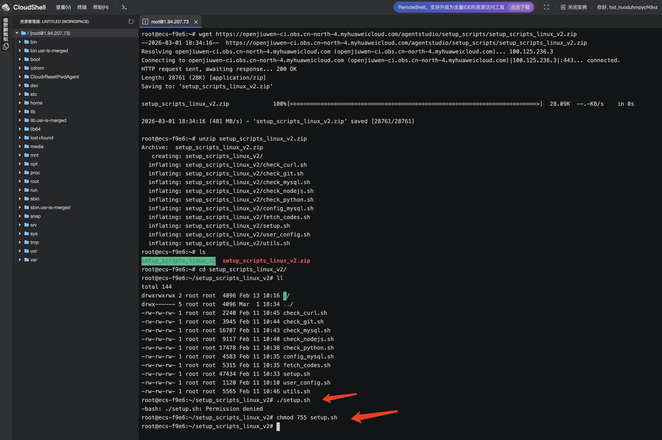
Task: Click utils.sh in the ll listing
Action: tap(297, 391)
